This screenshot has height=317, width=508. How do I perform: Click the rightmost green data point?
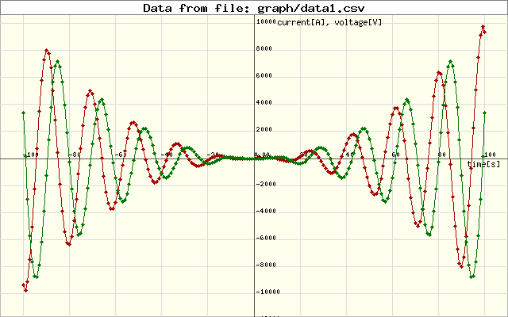coord(485,113)
